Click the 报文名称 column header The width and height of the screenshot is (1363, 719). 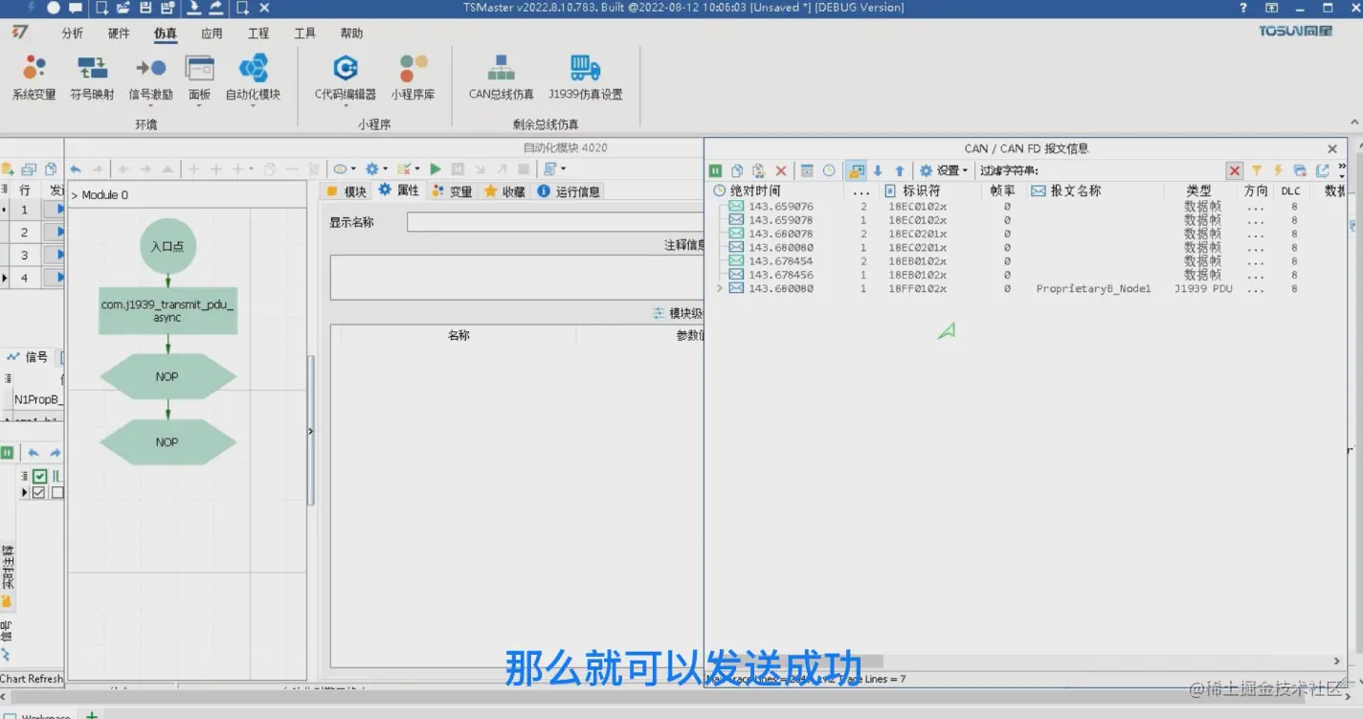click(1076, 191)
